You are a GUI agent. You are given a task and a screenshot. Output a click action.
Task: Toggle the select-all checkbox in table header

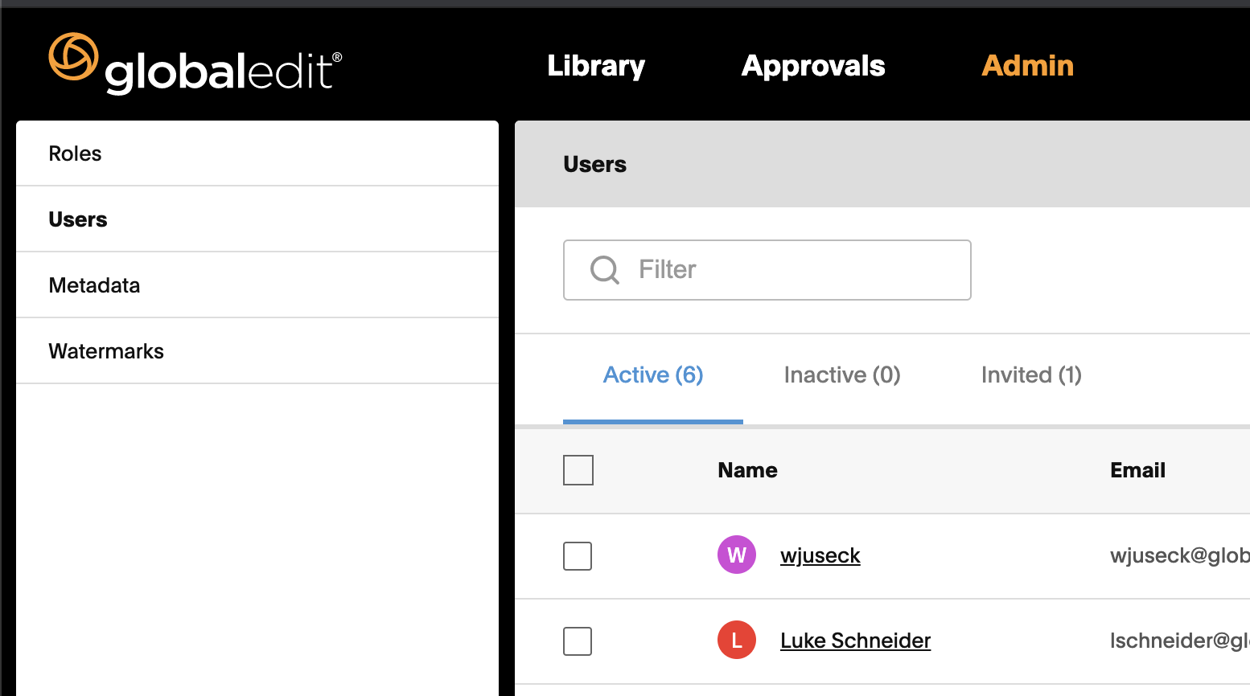click(x=578, y=470)
